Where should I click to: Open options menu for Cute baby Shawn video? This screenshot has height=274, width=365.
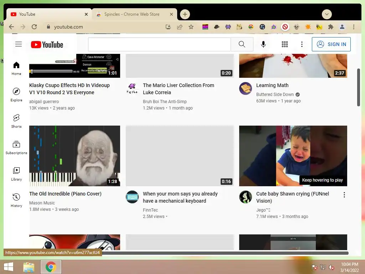344,195
